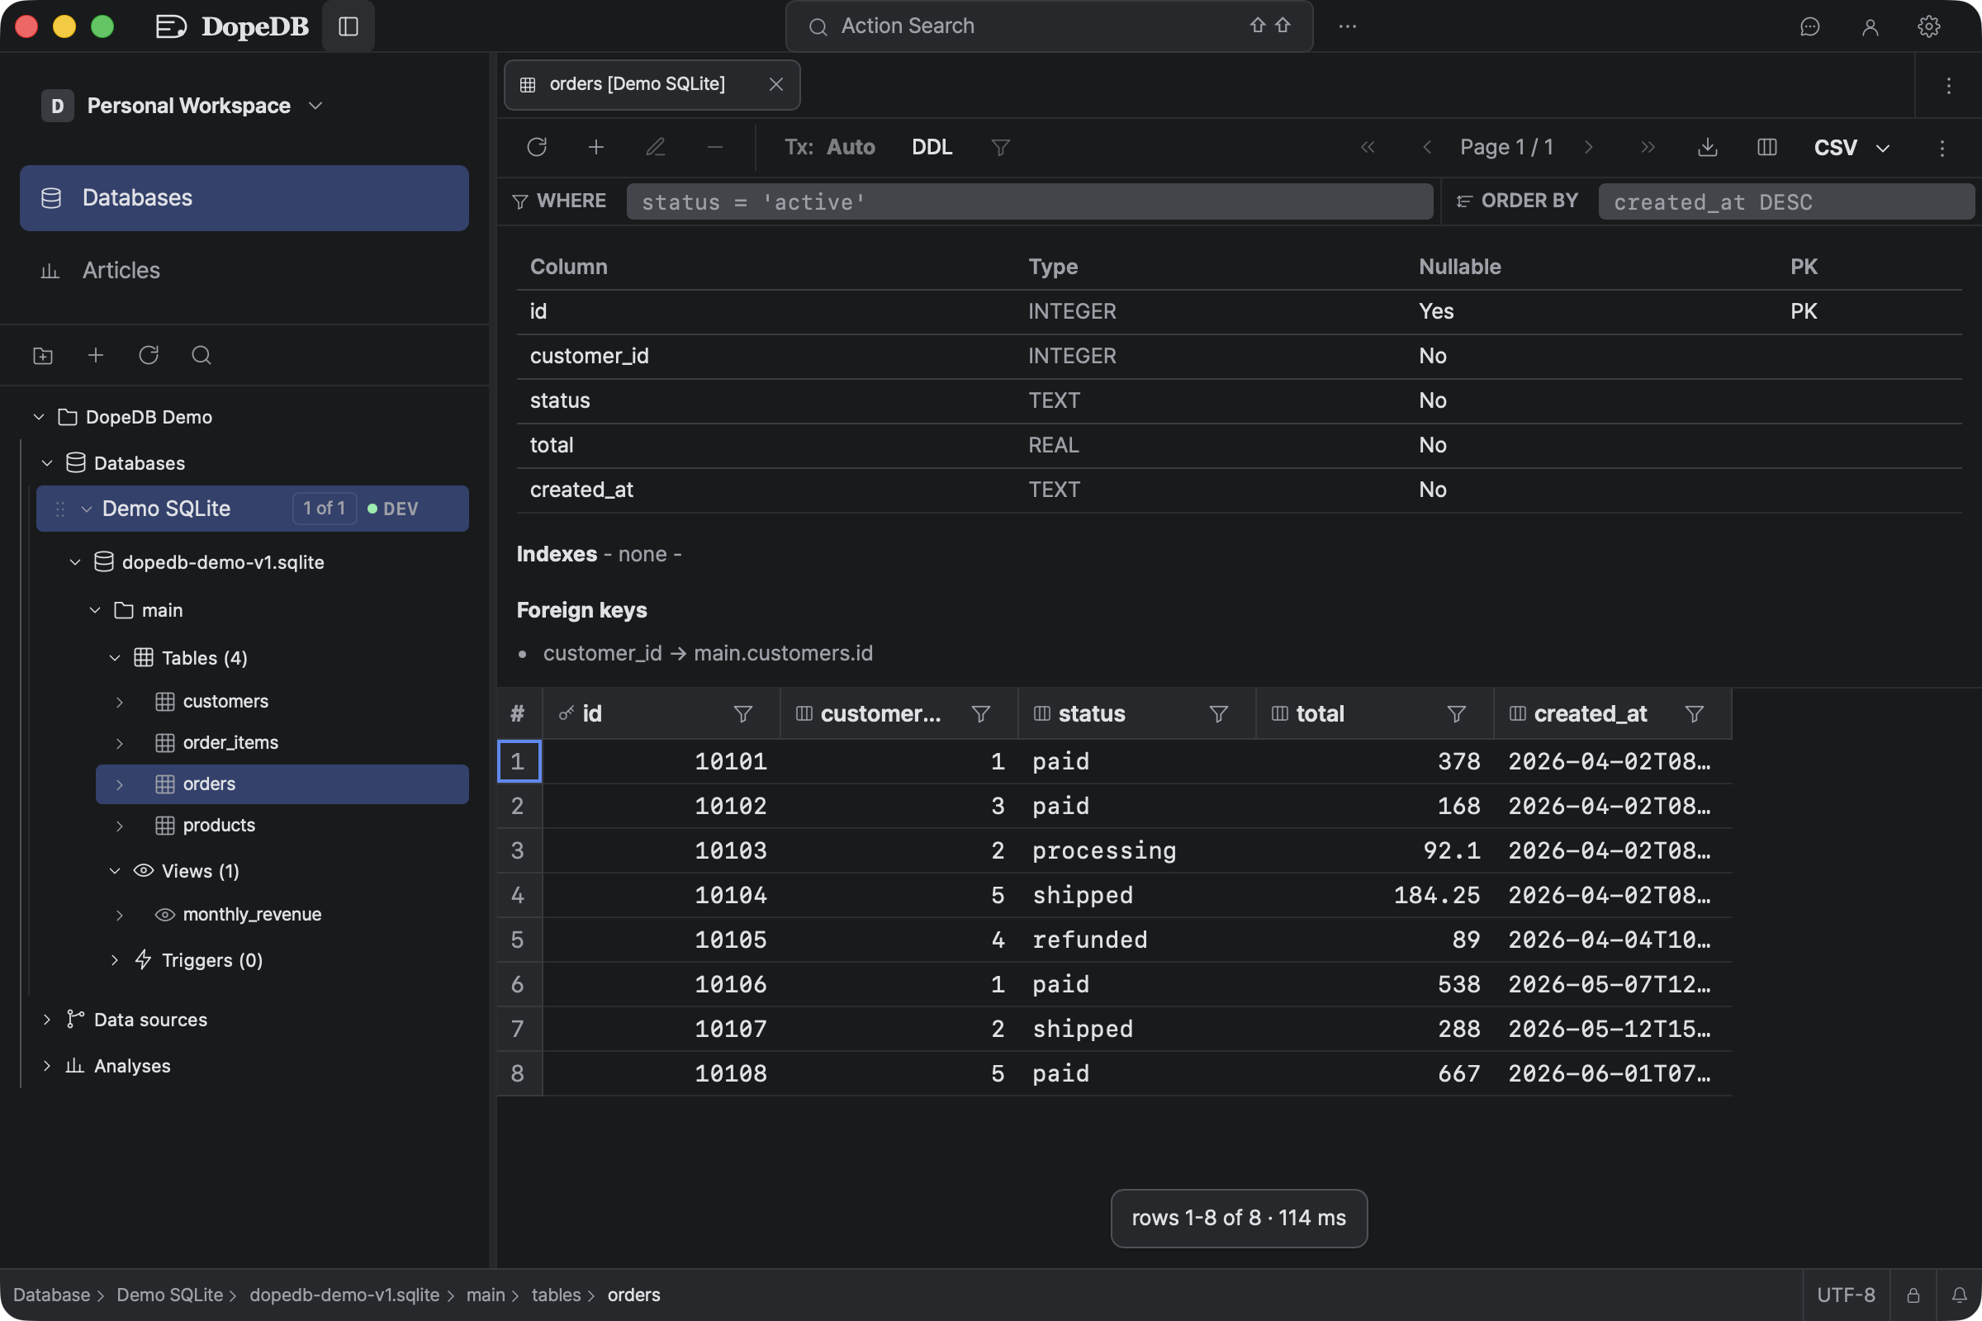Expand the Triggers (0) node
This screenshot has width=1982, height=1321.
(x=115, y=960)
